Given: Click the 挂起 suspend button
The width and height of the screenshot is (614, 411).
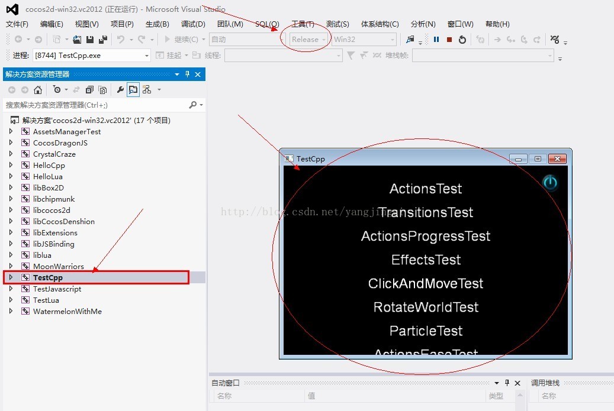Looking at the screenshot, I should click(170, 56).
